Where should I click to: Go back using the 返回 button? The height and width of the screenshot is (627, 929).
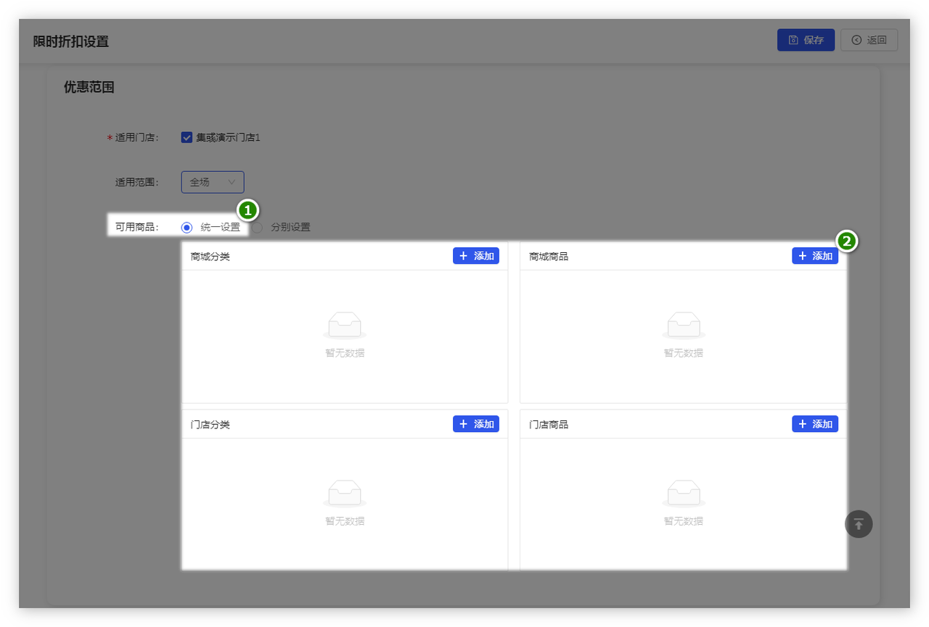pyautogui.click(x=869, y=40)
